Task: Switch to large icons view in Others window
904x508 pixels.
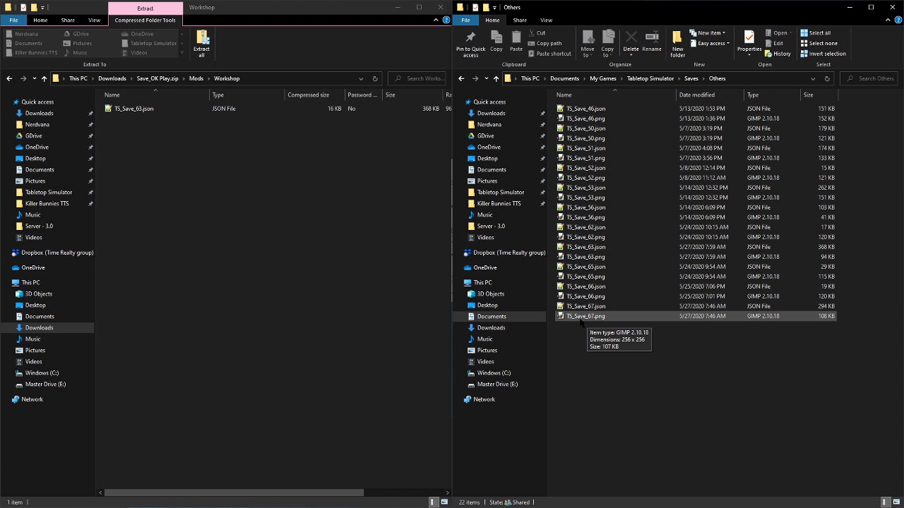Action: [x=897, y=502]
